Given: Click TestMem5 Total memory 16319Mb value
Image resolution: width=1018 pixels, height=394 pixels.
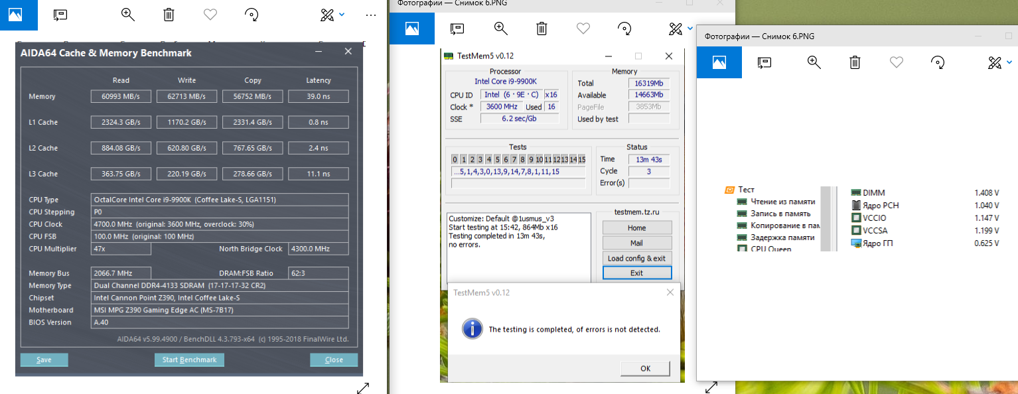Looking at the screenshot, I should tap(649, 83).
